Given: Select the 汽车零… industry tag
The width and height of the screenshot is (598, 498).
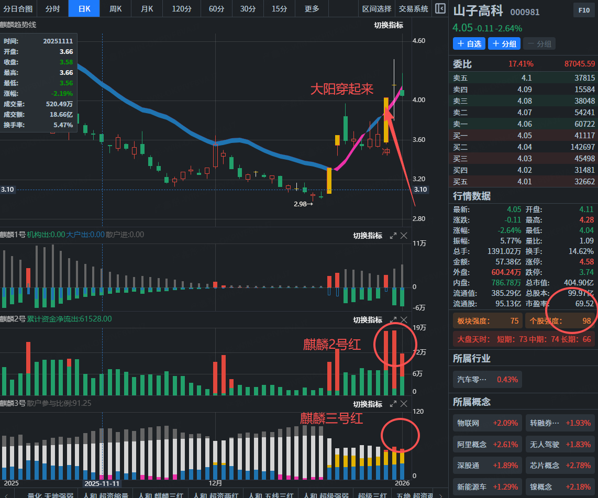Looking at the screenshot, I should 487,380.
